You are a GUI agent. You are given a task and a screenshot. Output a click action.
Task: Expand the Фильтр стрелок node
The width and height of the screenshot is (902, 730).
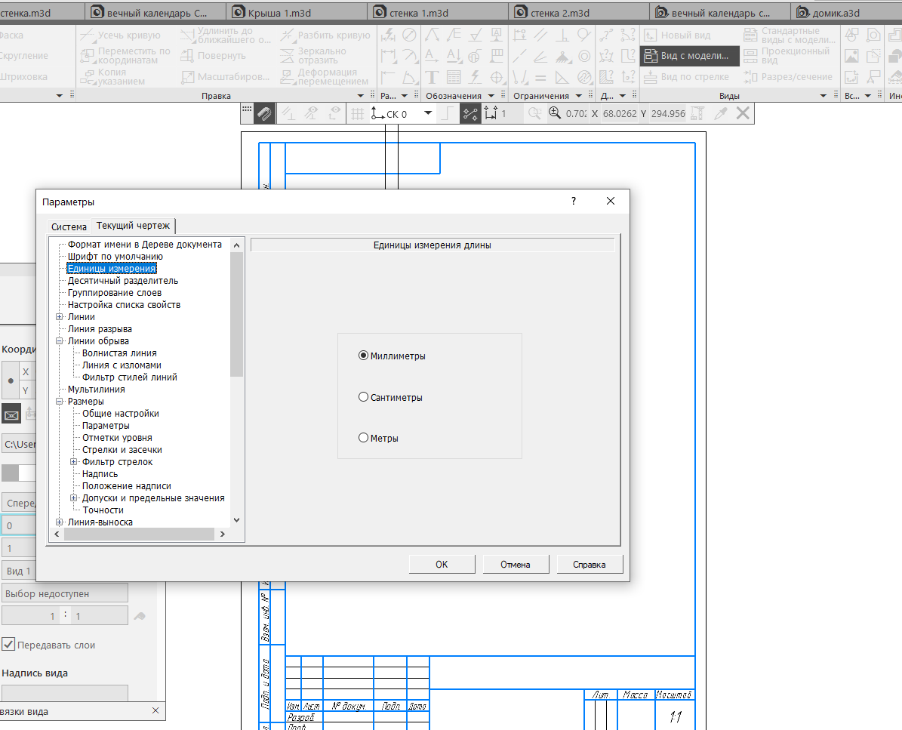coord(74,462)
